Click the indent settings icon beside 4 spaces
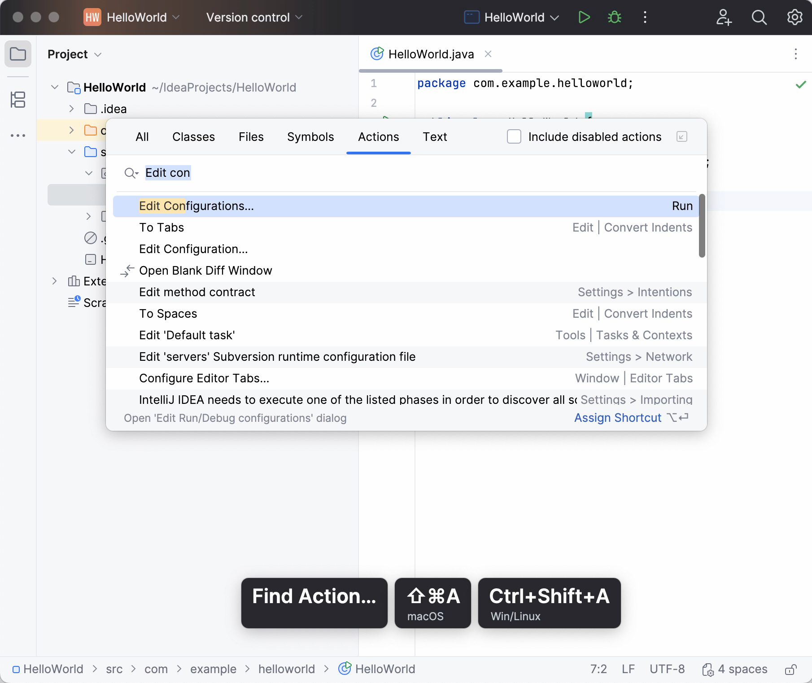The image size is (812, 683). pyautogui.click(x=709, y=669)
